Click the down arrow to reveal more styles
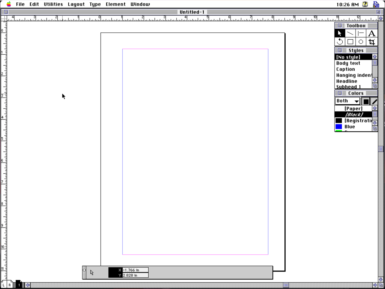Viewport: 385px width, 289px height. 374,80
